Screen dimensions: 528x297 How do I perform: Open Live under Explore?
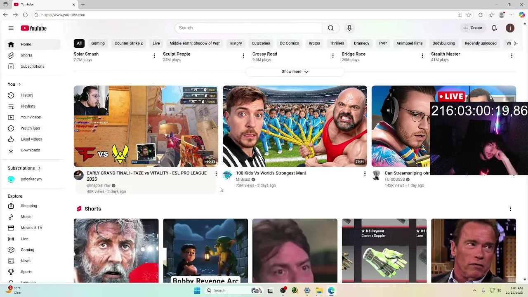[33, 239]
